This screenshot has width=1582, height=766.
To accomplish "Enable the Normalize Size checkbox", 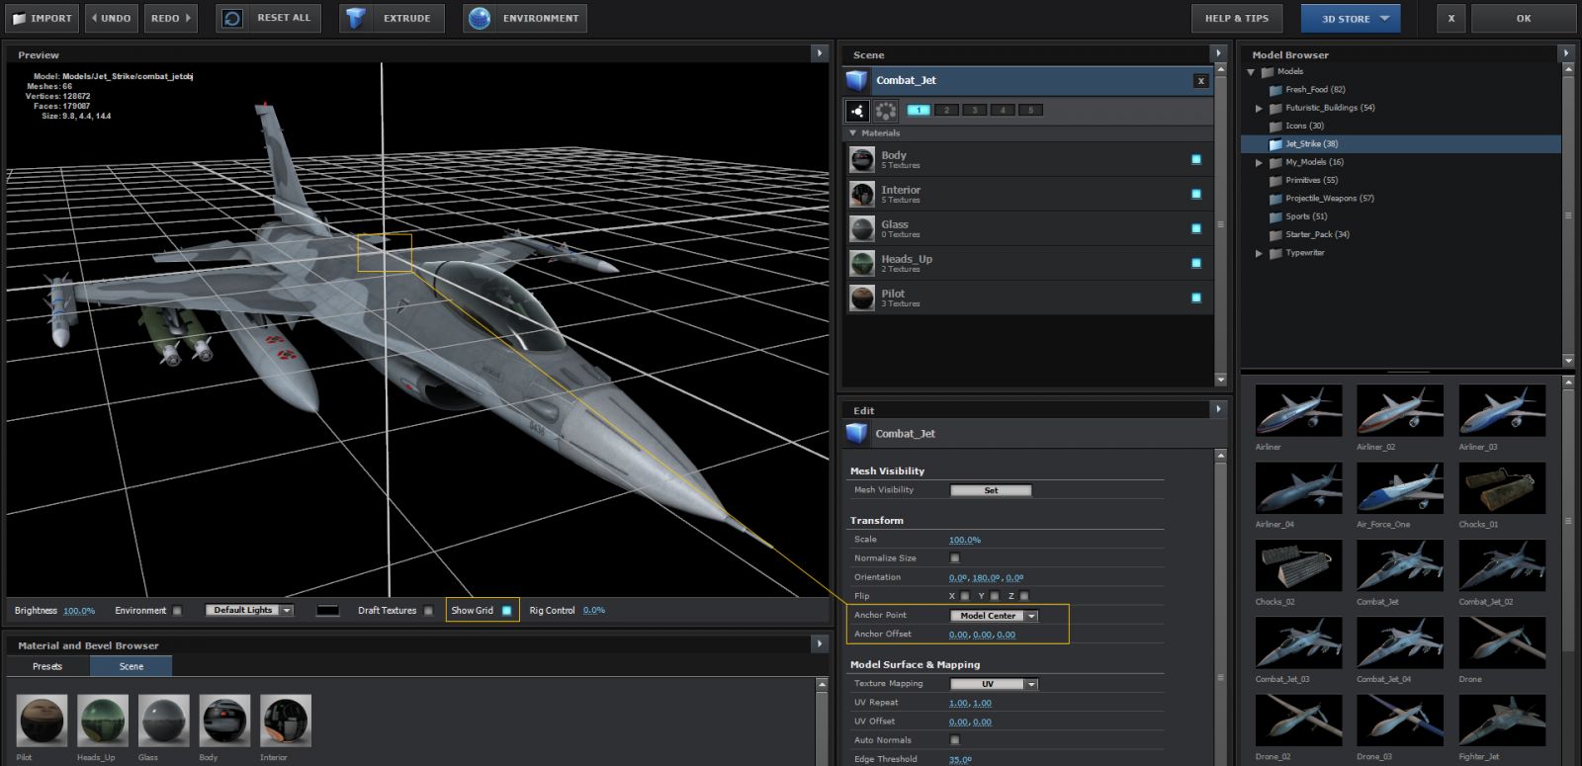I will 955,558.
